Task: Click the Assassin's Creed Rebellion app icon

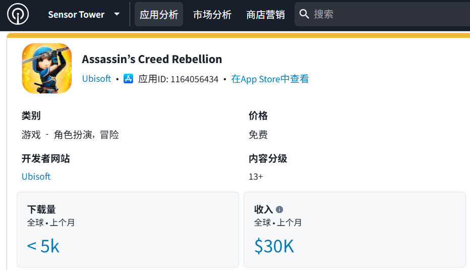Action: coord(47,68)
